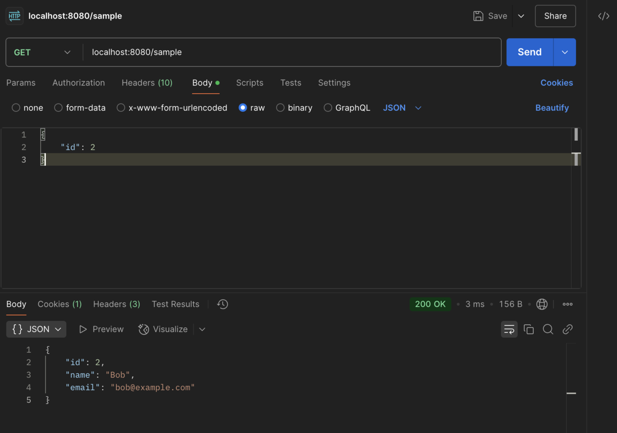Click the response pane scrollbar marker
The image size is (617, 433).
tap(571, 393)
